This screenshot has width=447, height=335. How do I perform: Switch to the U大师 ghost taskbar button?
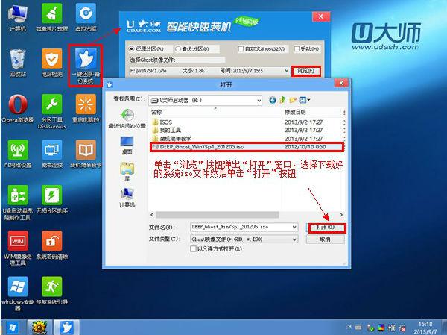click(67, 328)
